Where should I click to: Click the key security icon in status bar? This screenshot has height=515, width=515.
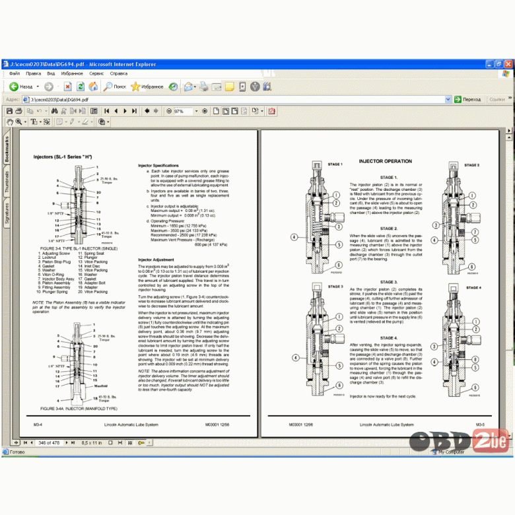pyautogui.click(x=141, y=443)
